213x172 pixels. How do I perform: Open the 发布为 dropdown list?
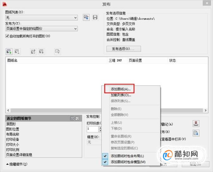point(42,29)
